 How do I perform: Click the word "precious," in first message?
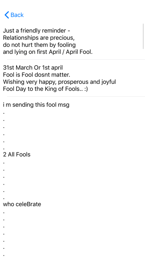click(62, 38)
